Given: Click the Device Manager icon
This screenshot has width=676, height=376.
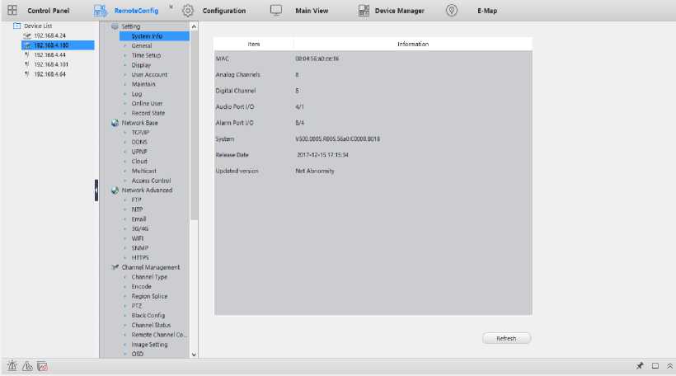Looking at the screenshot, I should (364, 11).
